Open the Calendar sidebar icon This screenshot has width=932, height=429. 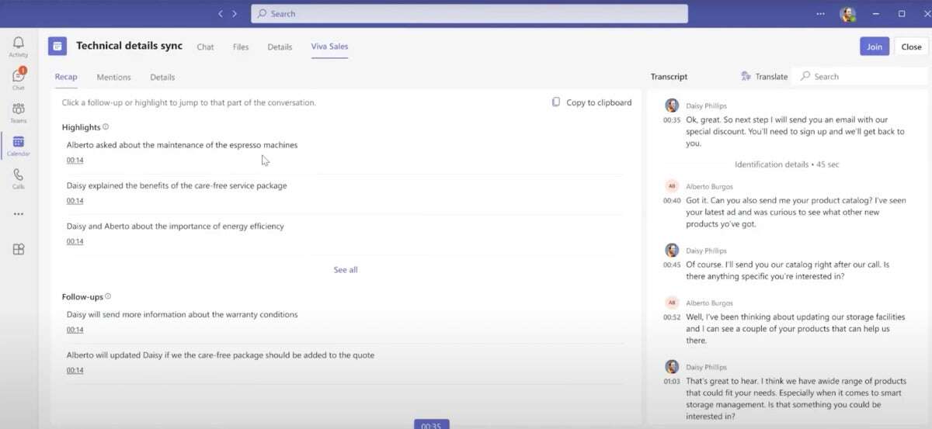coord(18,143)
